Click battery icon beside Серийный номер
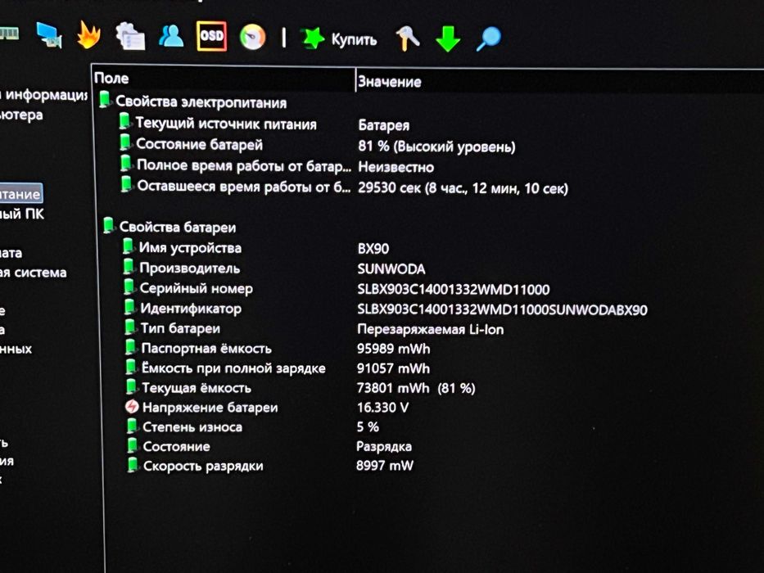This screenshot has width=764, height=573. coord(129,286)
